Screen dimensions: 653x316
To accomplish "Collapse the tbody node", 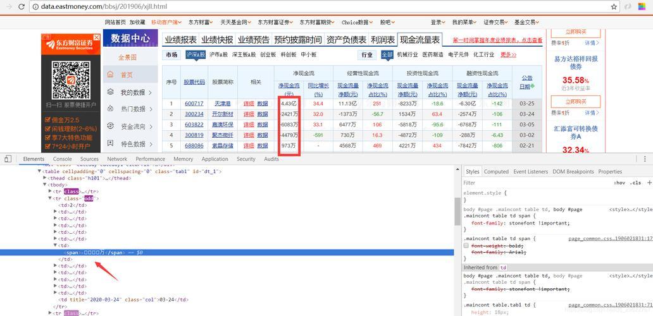I will [45, 185].
